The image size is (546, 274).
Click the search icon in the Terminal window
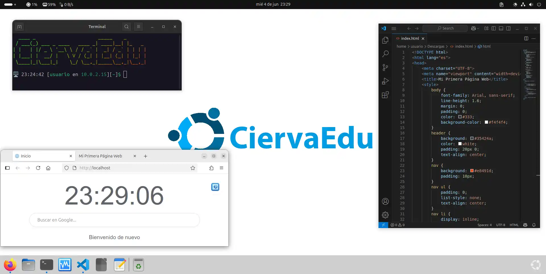[x=126, y=26]
